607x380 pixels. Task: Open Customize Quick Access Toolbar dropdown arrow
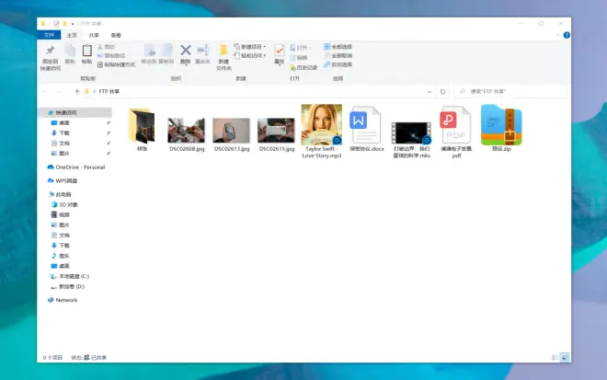pyautogui.click(x=73, y=24)
